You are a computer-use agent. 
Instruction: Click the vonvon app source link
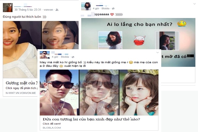click(x=48, y=10)
